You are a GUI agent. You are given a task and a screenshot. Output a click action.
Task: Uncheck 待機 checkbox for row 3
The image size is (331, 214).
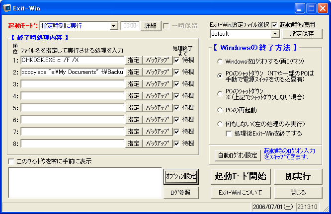point(177,84)
